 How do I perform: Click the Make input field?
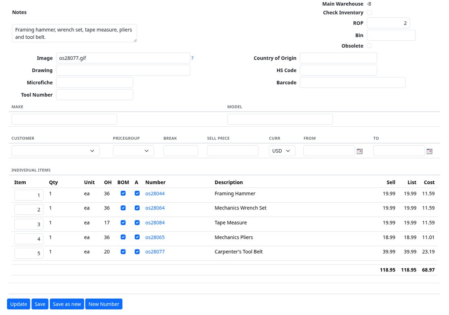(64, 119)
